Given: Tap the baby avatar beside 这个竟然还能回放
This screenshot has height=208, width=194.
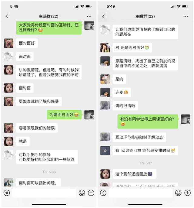Looking at the screenshot, I should pyautogui.click(x=105, y=174).
